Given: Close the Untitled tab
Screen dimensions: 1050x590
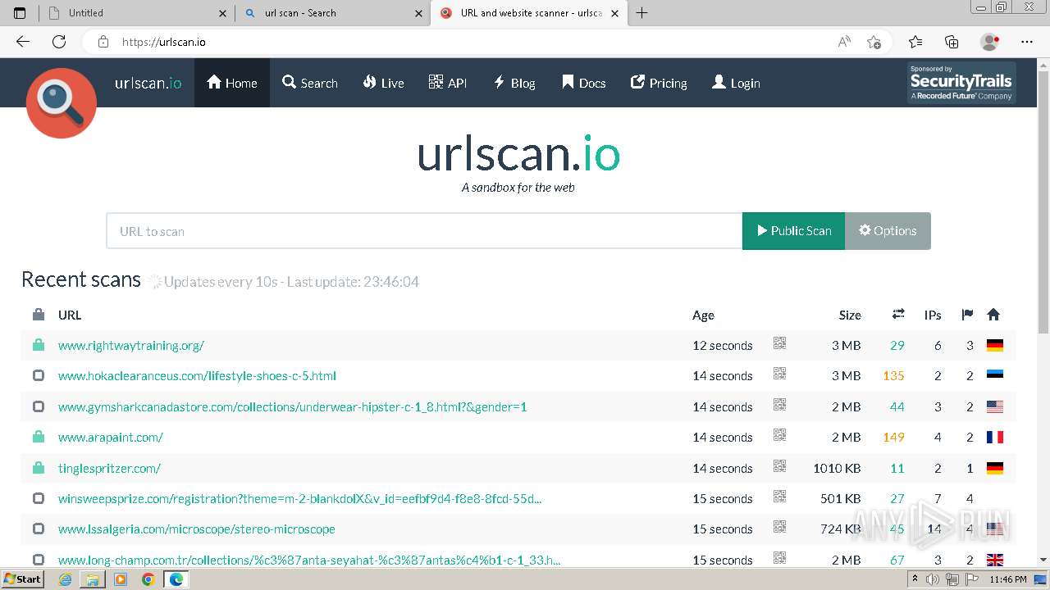Looking at the screenshot, I should click(223, 13).
